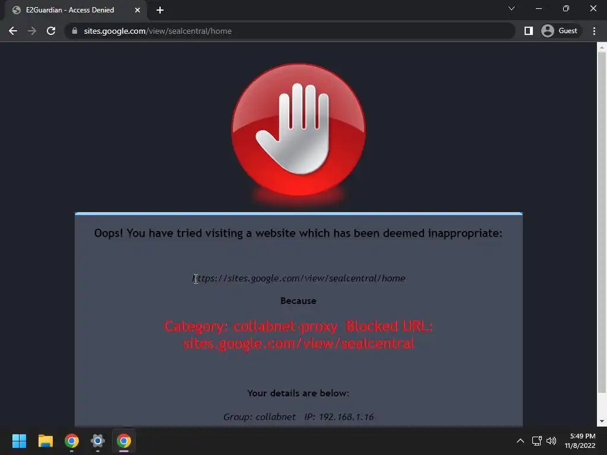
Task: Focus the address bar showing sites.google.com
Action: [290, 31]
